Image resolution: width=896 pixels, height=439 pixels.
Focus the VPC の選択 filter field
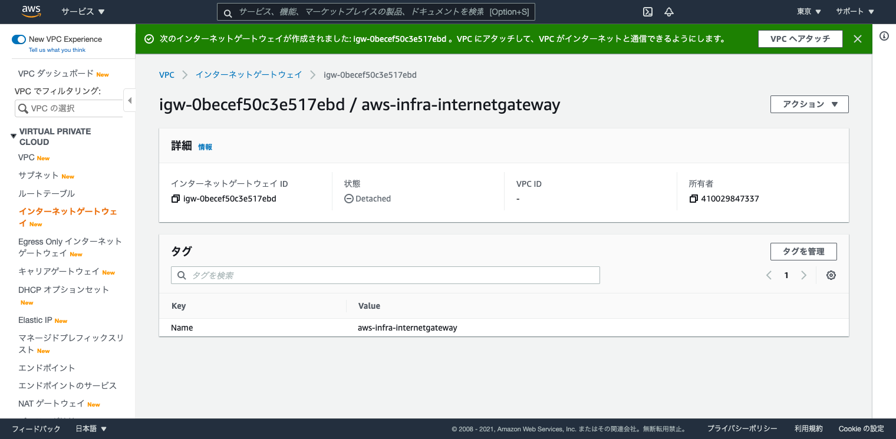pyautogui.click(x=68, y=108)
